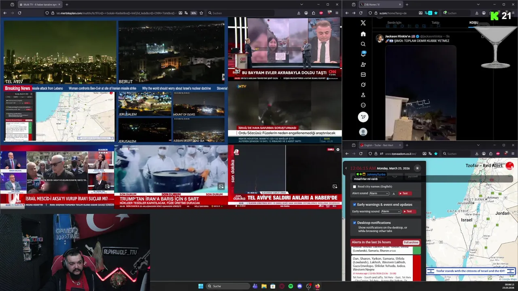Open the people/follow icon in X sidebar
Image resolution: width=518 pixels, height=291 pixels.
(x=363, y=64)
